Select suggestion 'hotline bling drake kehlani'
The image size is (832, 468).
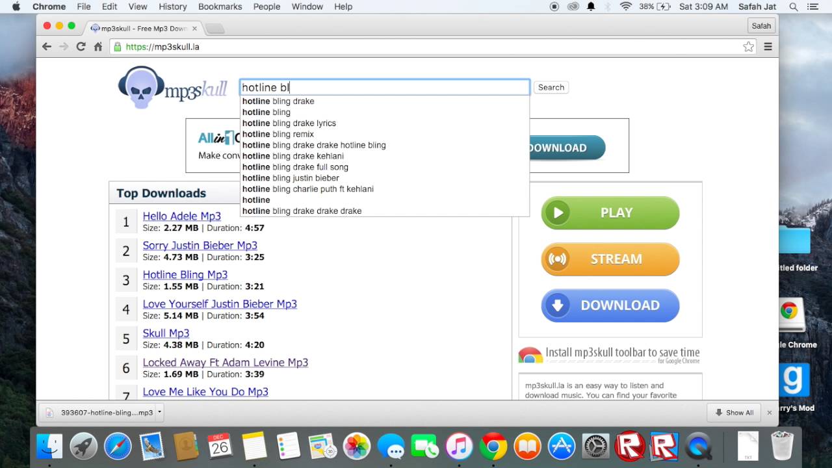point(293,156)
